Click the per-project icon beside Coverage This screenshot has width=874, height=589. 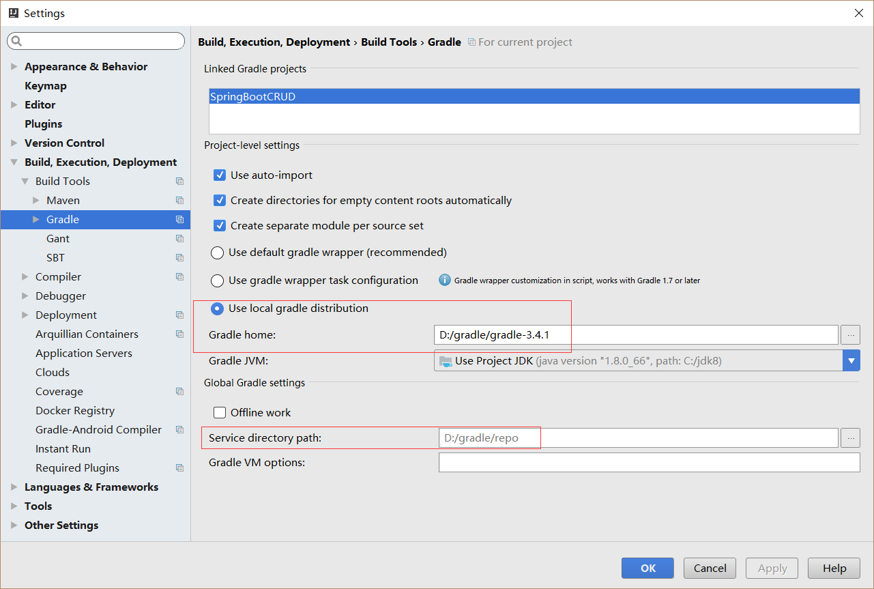(x=179, y=392)
